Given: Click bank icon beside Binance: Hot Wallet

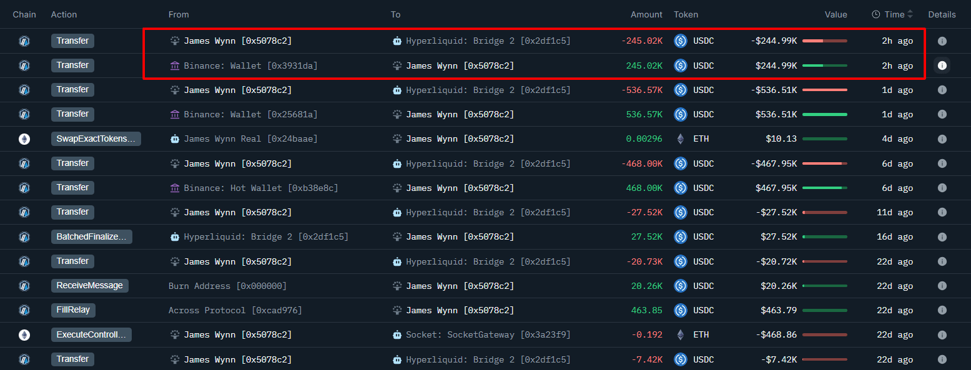Looking at the screenshot, I should point(175,188).
